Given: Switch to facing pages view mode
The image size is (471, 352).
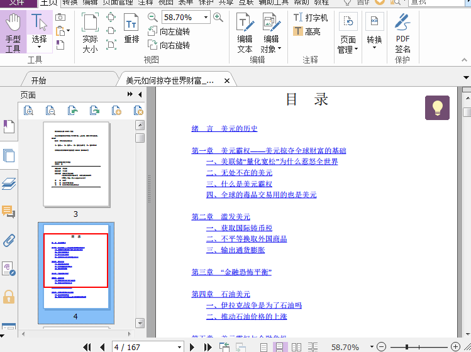Looking at the screenshot, I should coord(297,347).
